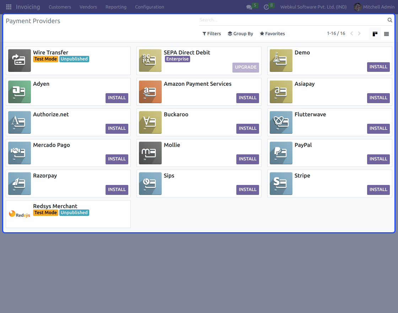
Task: Click the search magnifier icon
Action: click(x=390, y=20)
